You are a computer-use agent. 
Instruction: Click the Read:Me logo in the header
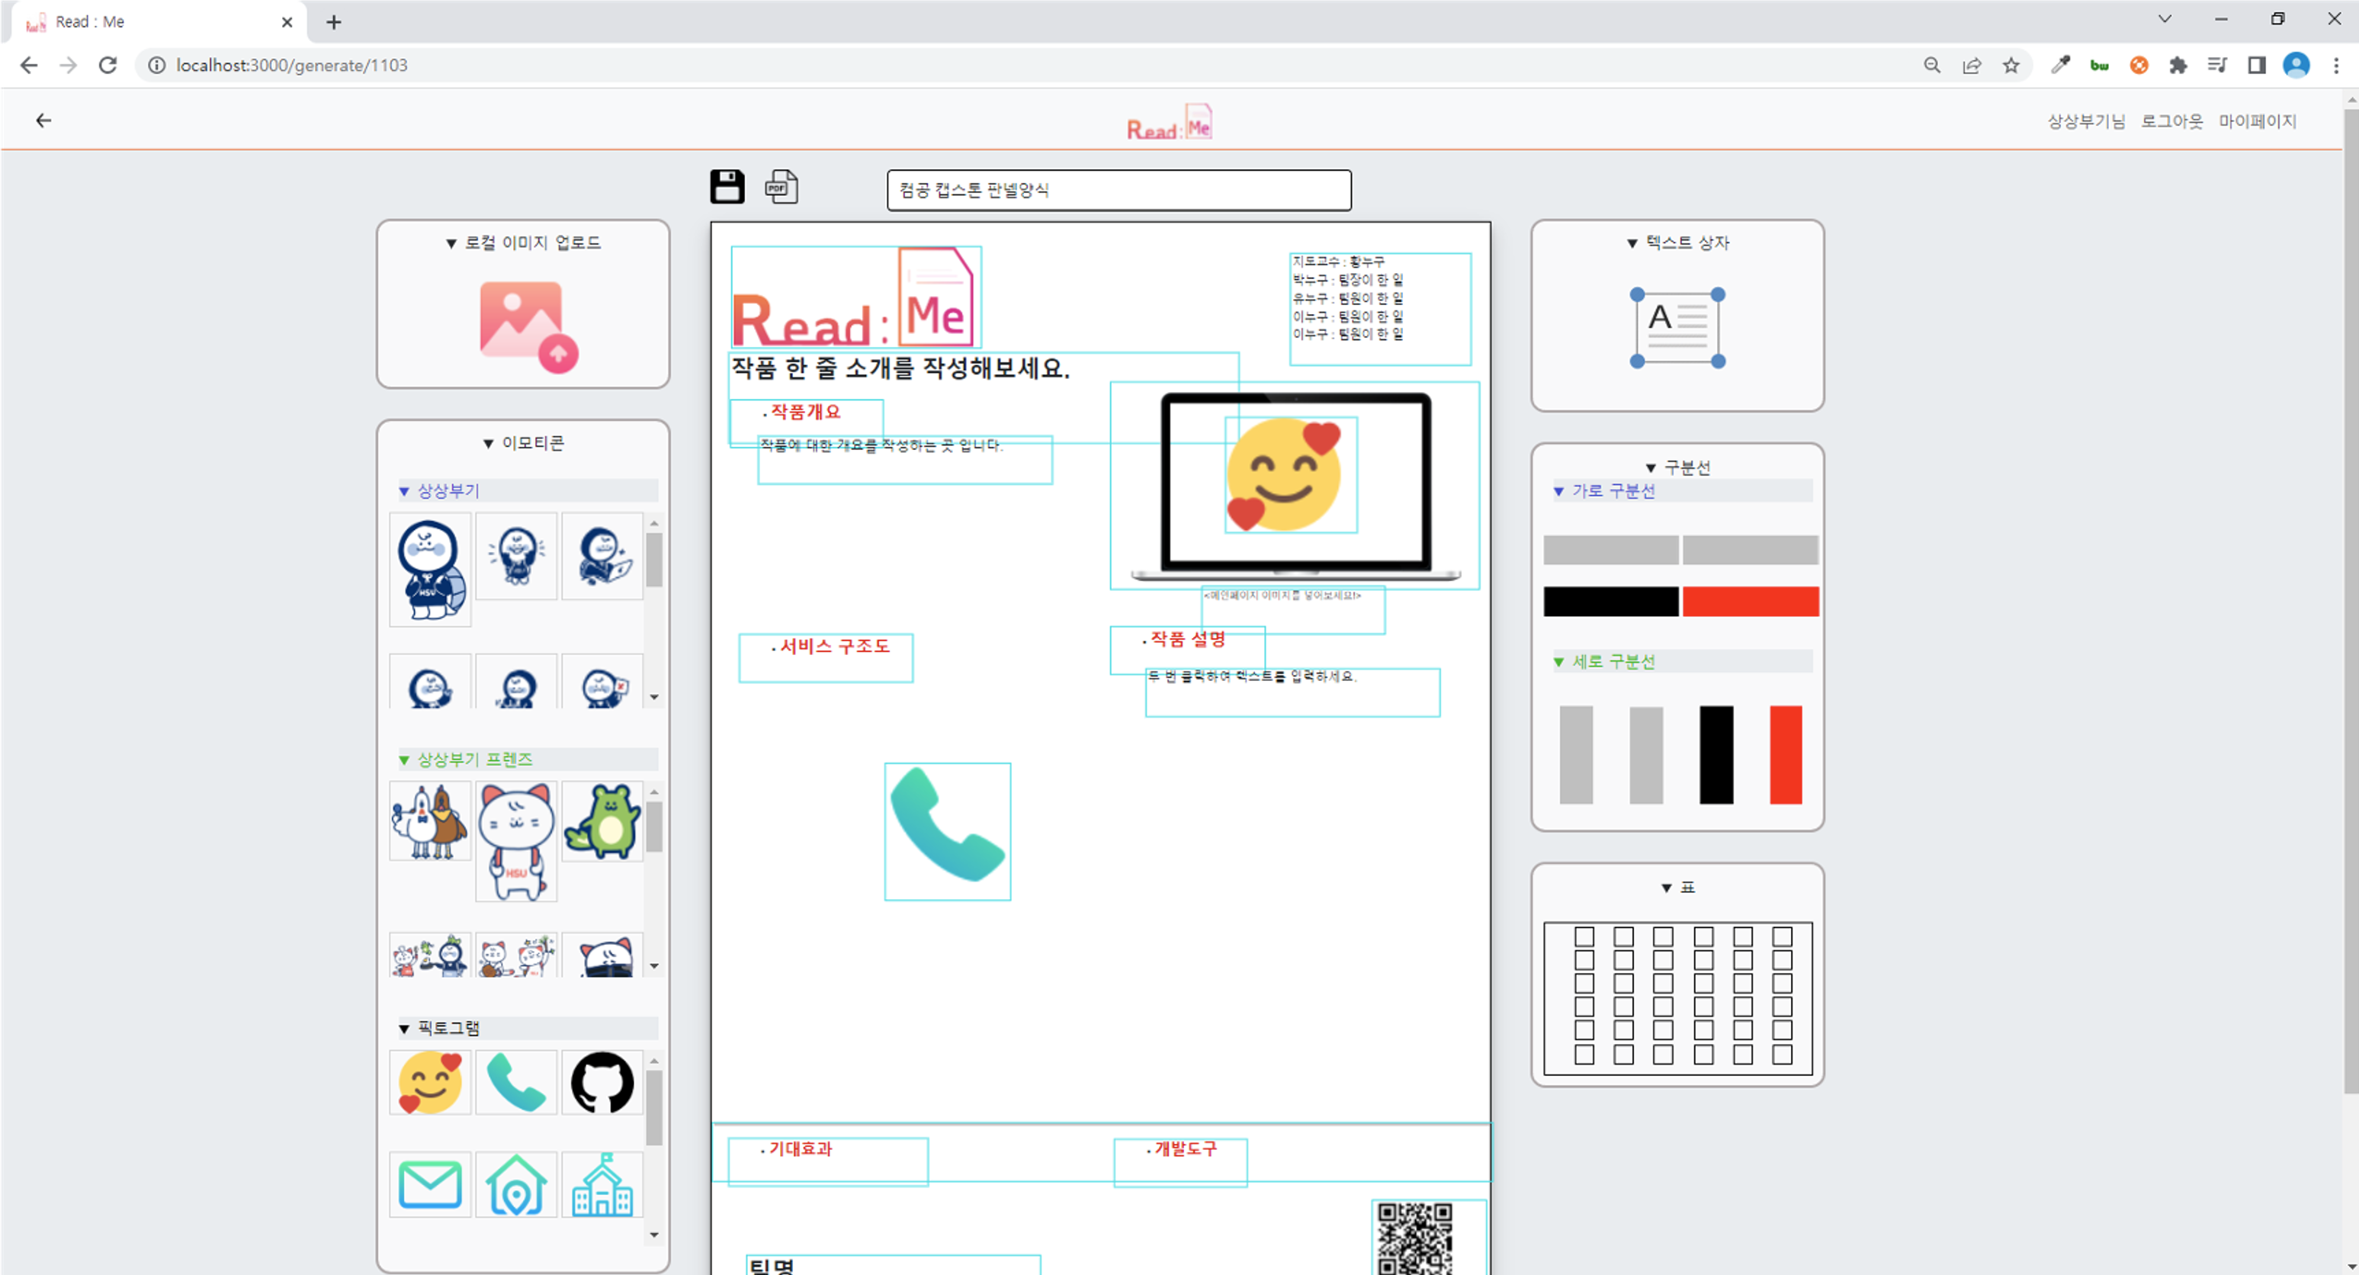pos(1169,122)
